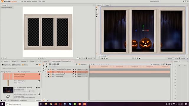The image size is (189, 106).
Task: Expand the 3 window pane layer properties
Action: pos(46,69)
